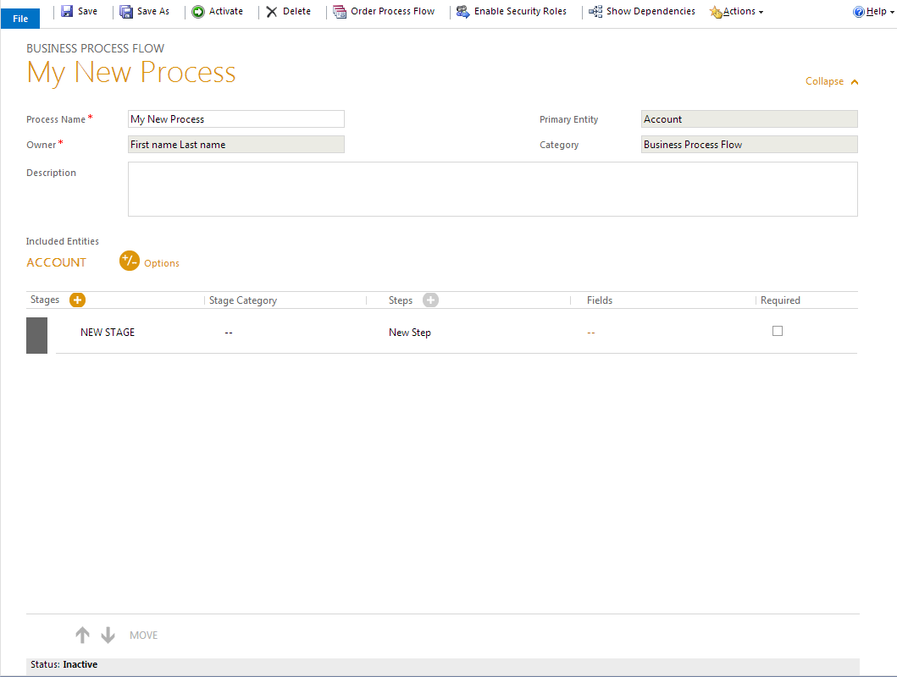Click the Delete X icon
This screenshot has width=897, height=677.
pos(272,12)
